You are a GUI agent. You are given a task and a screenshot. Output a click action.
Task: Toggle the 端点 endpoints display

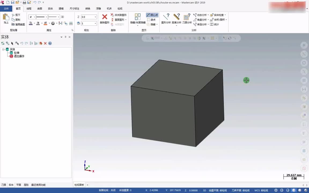pos(151,20)
